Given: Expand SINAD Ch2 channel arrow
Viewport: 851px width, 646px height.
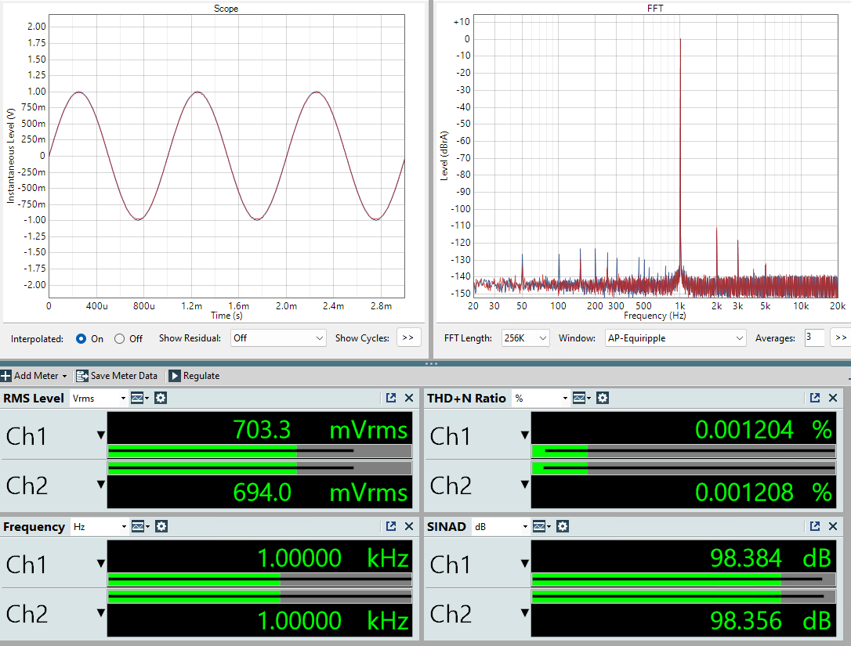Looking at the screenshot, I should pyautogui.click(x=525, y=613).
